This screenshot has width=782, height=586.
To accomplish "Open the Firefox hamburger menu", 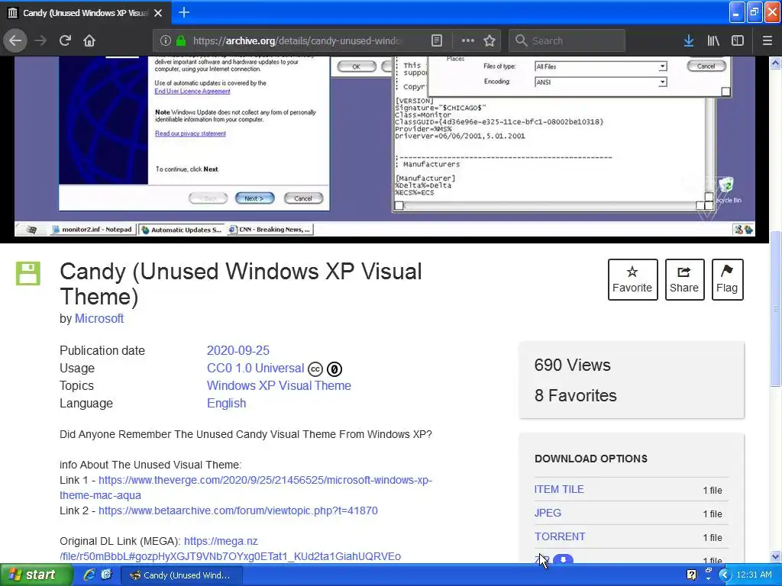I will pos(767,40).
